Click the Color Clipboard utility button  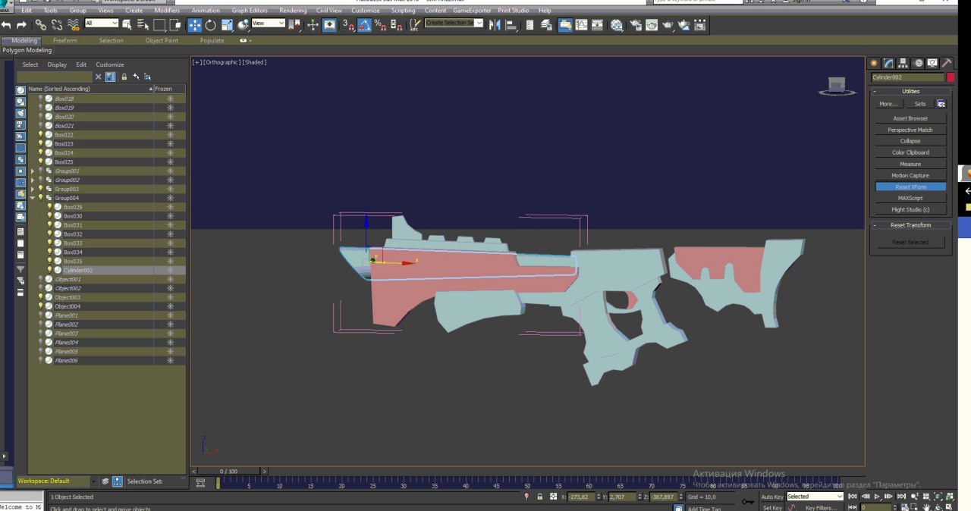click(x=910, y=152)
